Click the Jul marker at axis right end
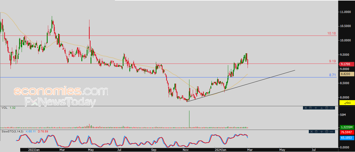The image size is (355, 152). pos(314,150)
